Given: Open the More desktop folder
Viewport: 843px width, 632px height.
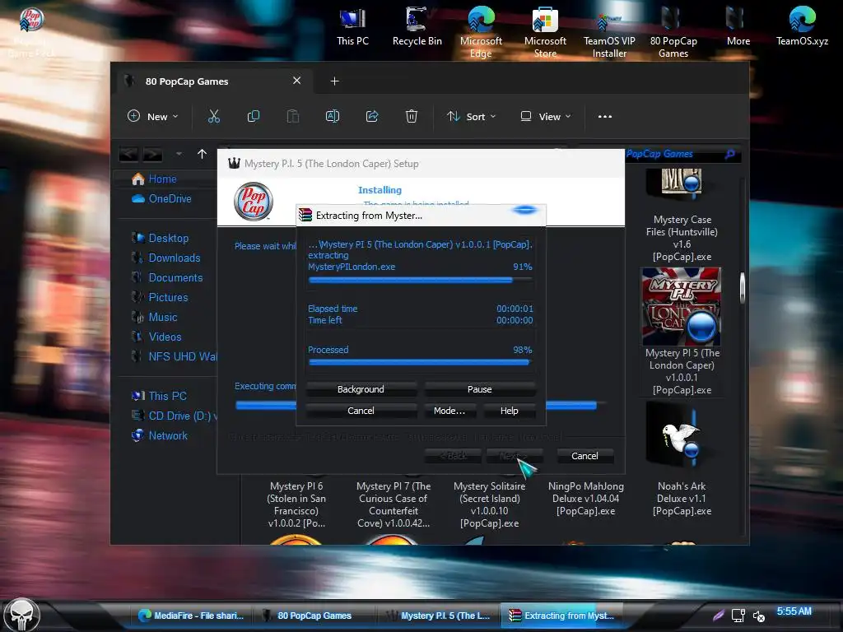Looking at the screenshot, I should 738,27.
